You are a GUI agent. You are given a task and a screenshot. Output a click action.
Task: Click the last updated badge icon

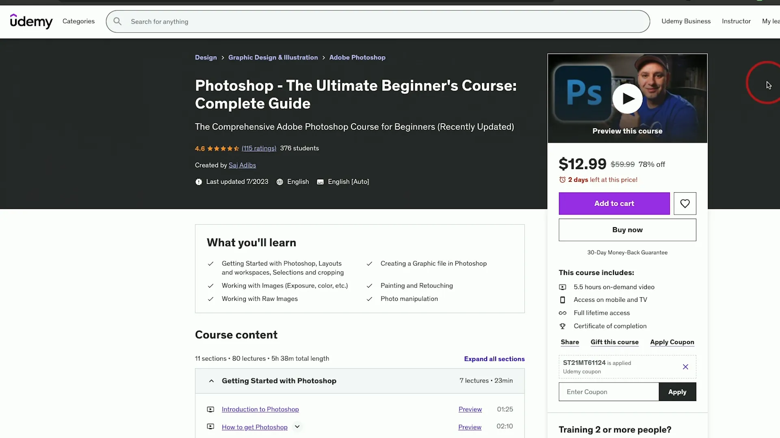click(x=199, y=182)
